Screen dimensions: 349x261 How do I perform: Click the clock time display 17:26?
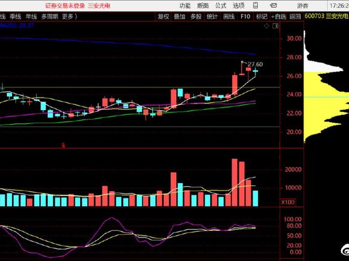[x=339, y=6]
